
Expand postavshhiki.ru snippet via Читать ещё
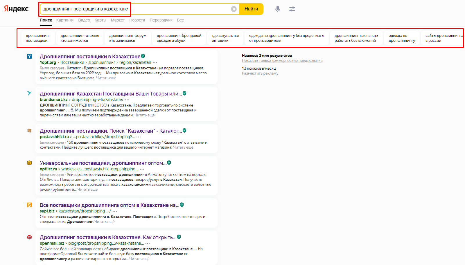(x=183, y=147)
